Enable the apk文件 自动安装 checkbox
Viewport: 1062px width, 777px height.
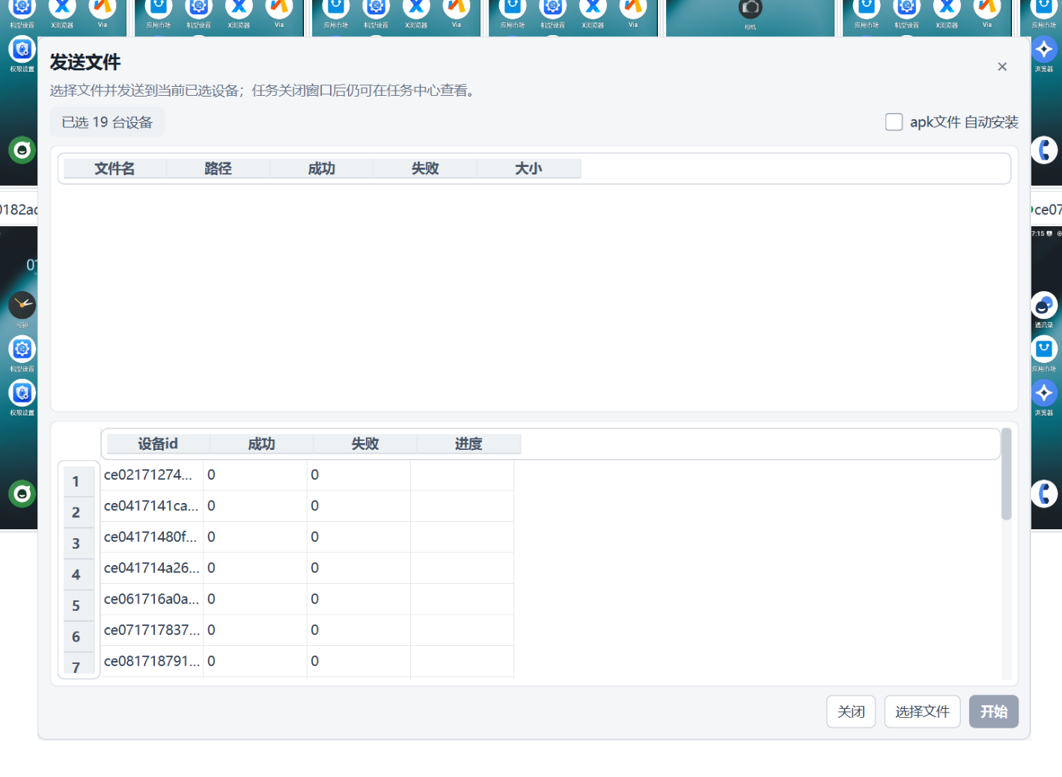tap(894, 122)
